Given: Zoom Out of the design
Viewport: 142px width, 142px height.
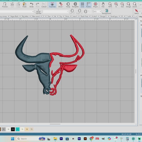Looking at the screenshot, I should [122, 5].
